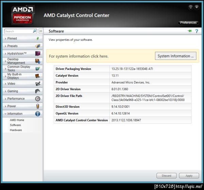Click the green pin page icon
Viewport: 204px width, 190px height.
pyautogui.click(x=190, y=31)
